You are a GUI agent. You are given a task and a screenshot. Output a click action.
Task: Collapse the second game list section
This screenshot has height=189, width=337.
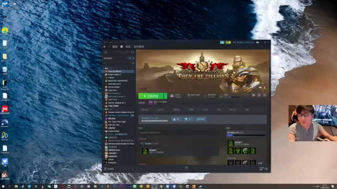point(104,109)
